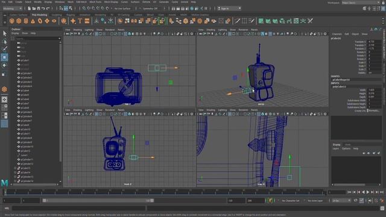The width and height of the screenshot is (386, 217).
Task: Click the Translate X value field
Action: [374, 42]
